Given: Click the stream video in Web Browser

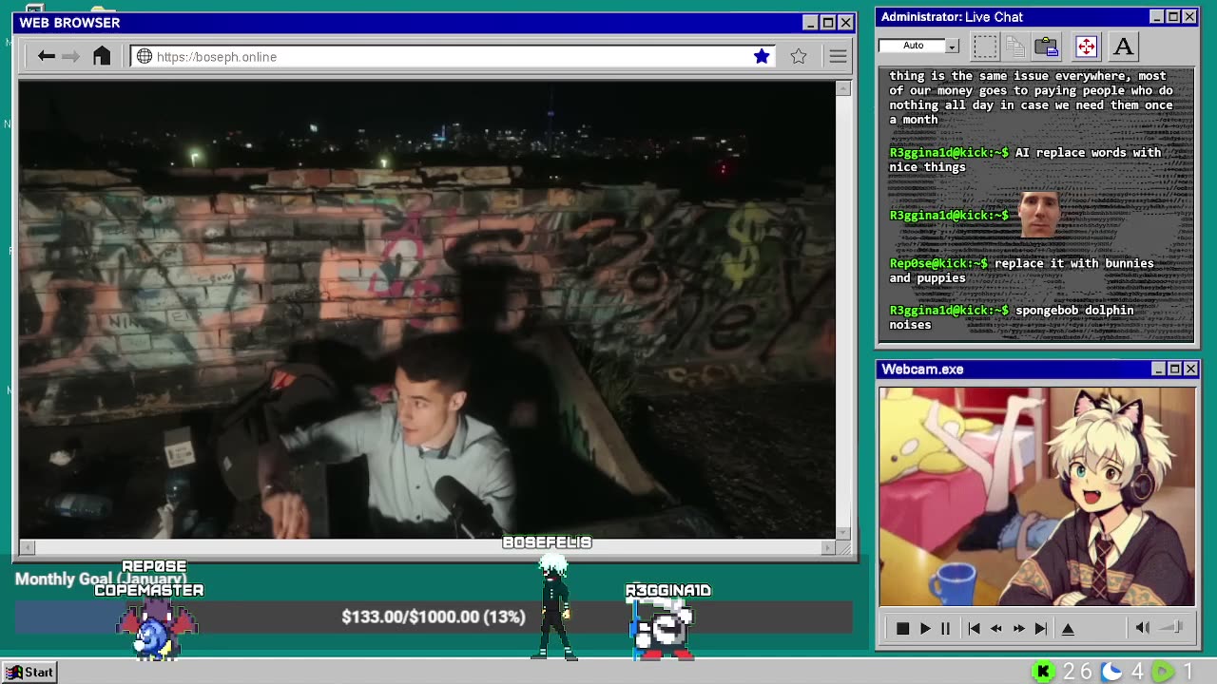Looking at the screenshot, I should click(x=427, y=310).
